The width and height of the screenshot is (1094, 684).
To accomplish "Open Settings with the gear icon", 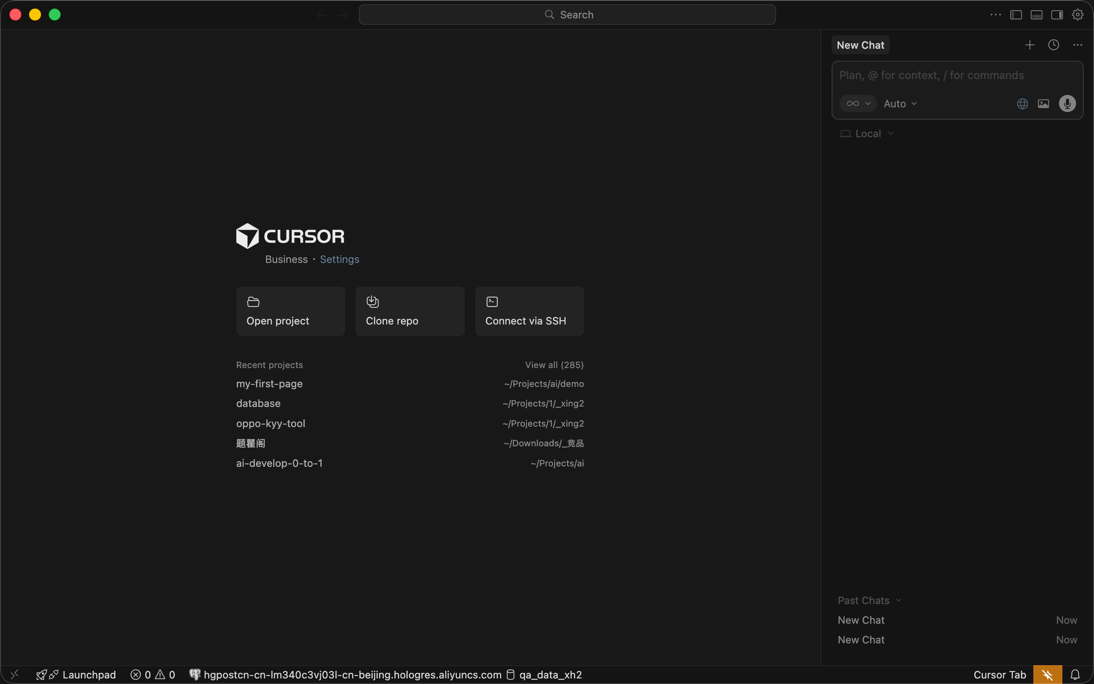I will (x=1077, y=14).
